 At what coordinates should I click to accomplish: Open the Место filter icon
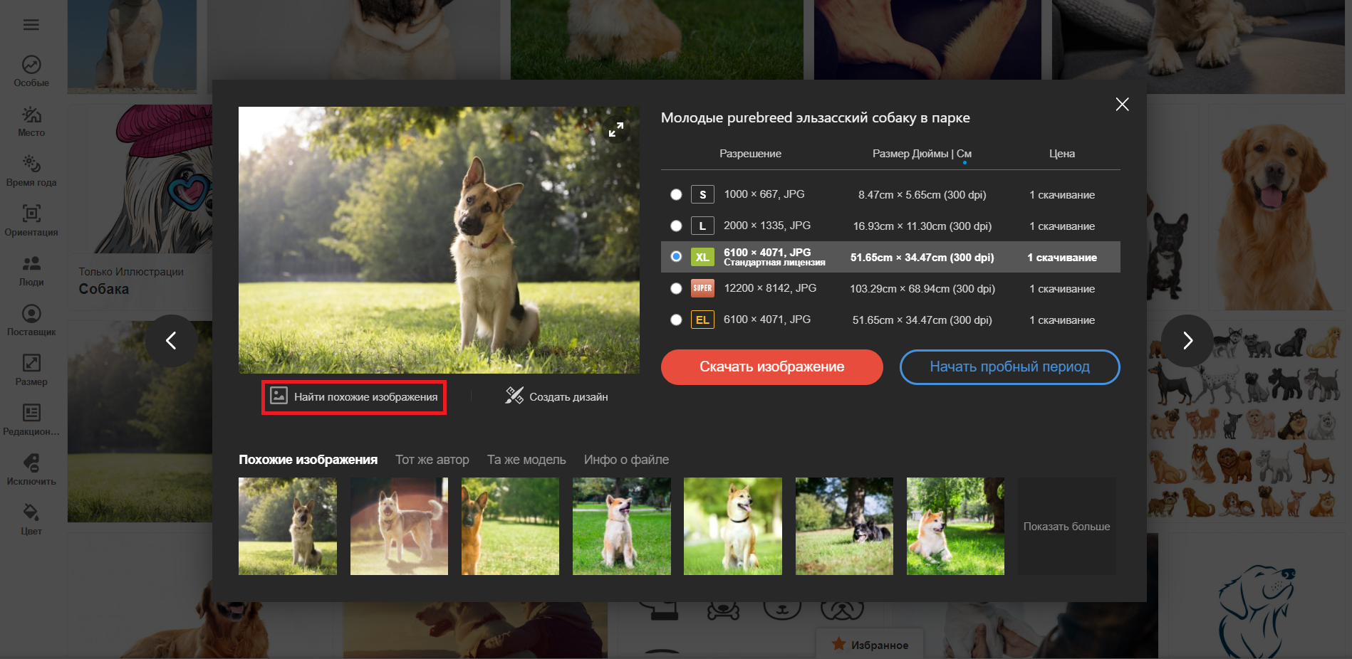31,115
